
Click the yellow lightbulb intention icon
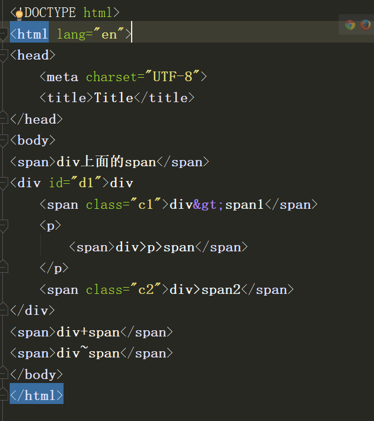[x=19, y=12]
